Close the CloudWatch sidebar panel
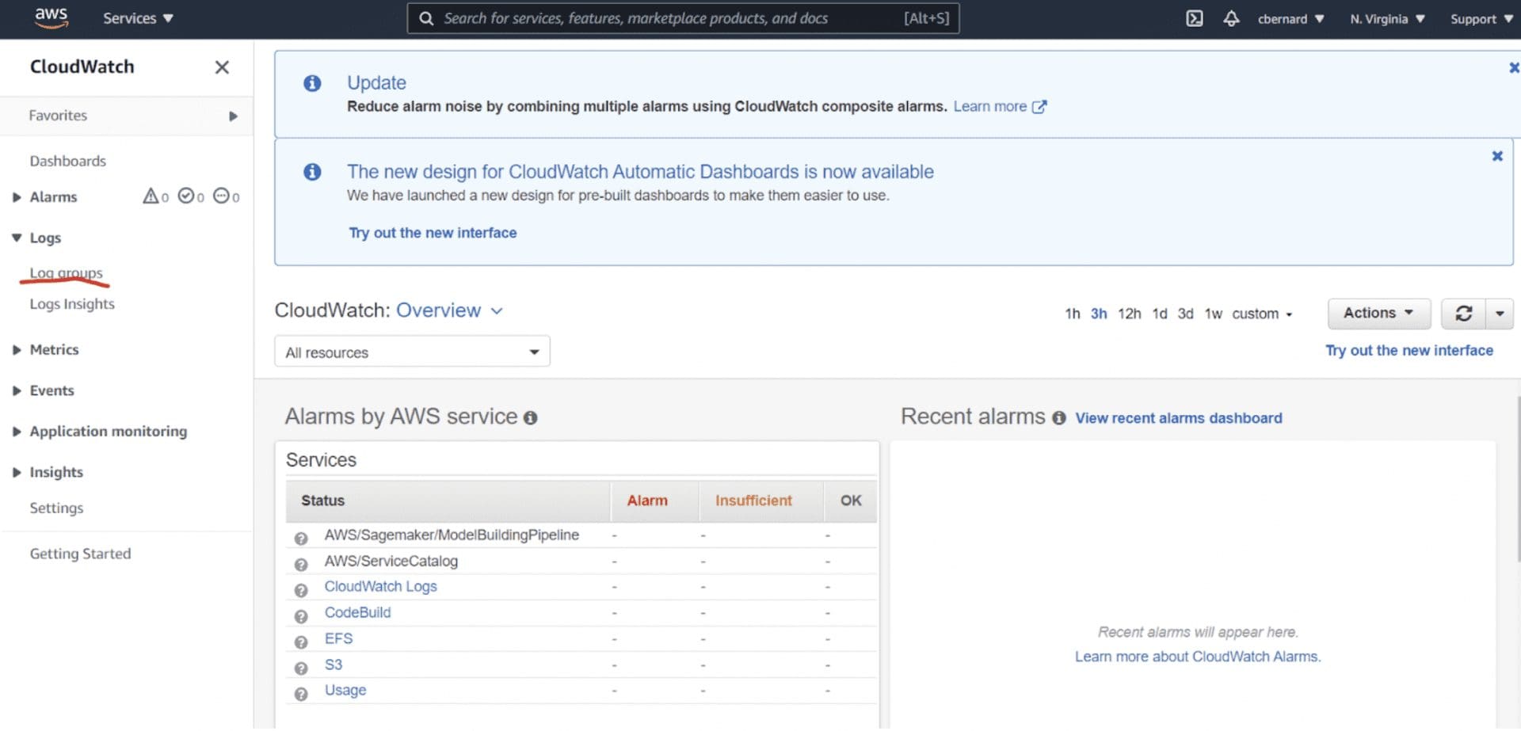This screenshot has height=731, width=1521. (222, 67)
